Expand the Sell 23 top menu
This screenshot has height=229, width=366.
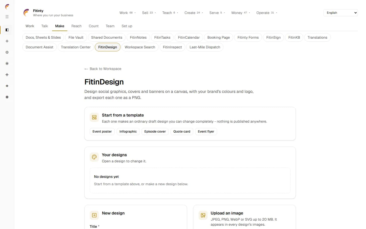coord(149,13)
